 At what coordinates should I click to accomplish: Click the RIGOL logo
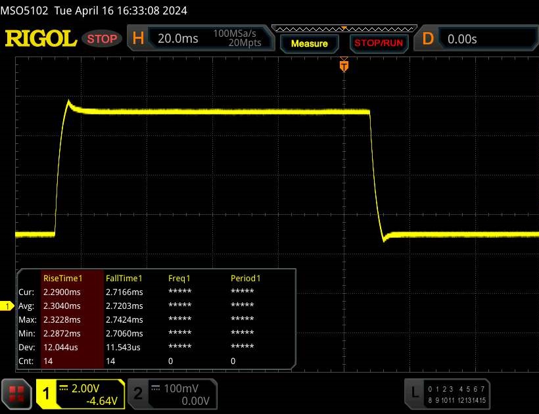(41, 38)
